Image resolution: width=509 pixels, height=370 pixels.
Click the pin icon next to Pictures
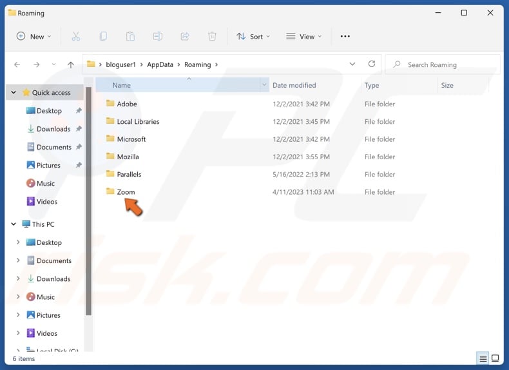[x=79, y=166]
